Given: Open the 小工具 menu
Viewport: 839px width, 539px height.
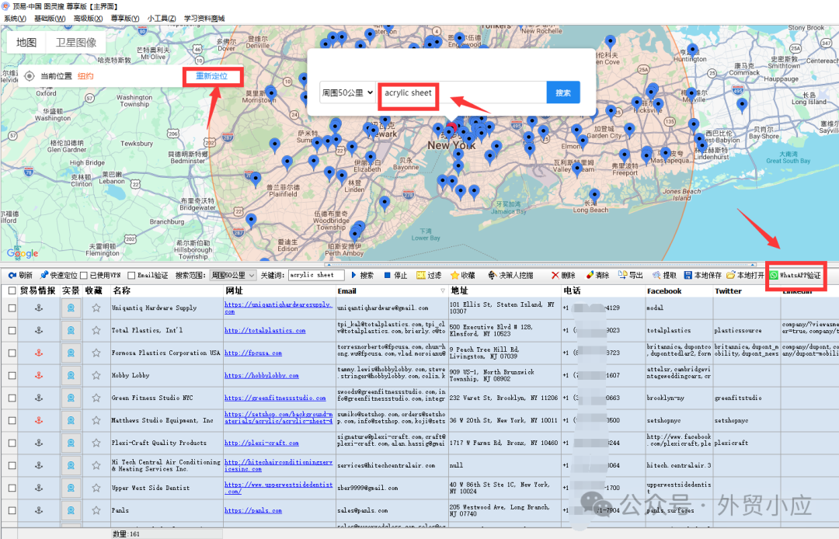Looking at the screenshot, I should (161, 18).
